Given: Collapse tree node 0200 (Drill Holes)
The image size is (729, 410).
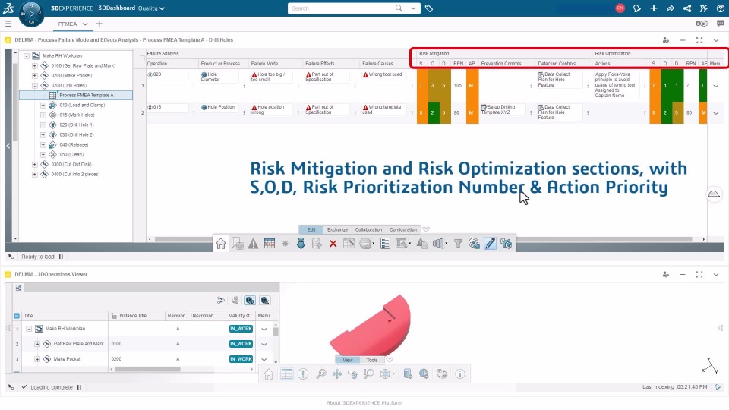Looking at the screenshot, I should (x=35, y=86).
